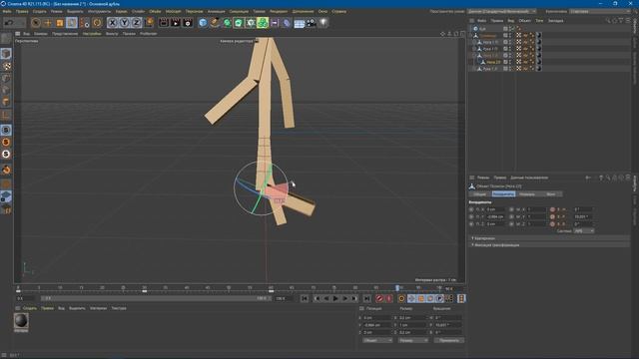Screen dimensions: 639x359
Task: Click the highlighted green MoGraph cloner icon
Action: coord(263,23)
